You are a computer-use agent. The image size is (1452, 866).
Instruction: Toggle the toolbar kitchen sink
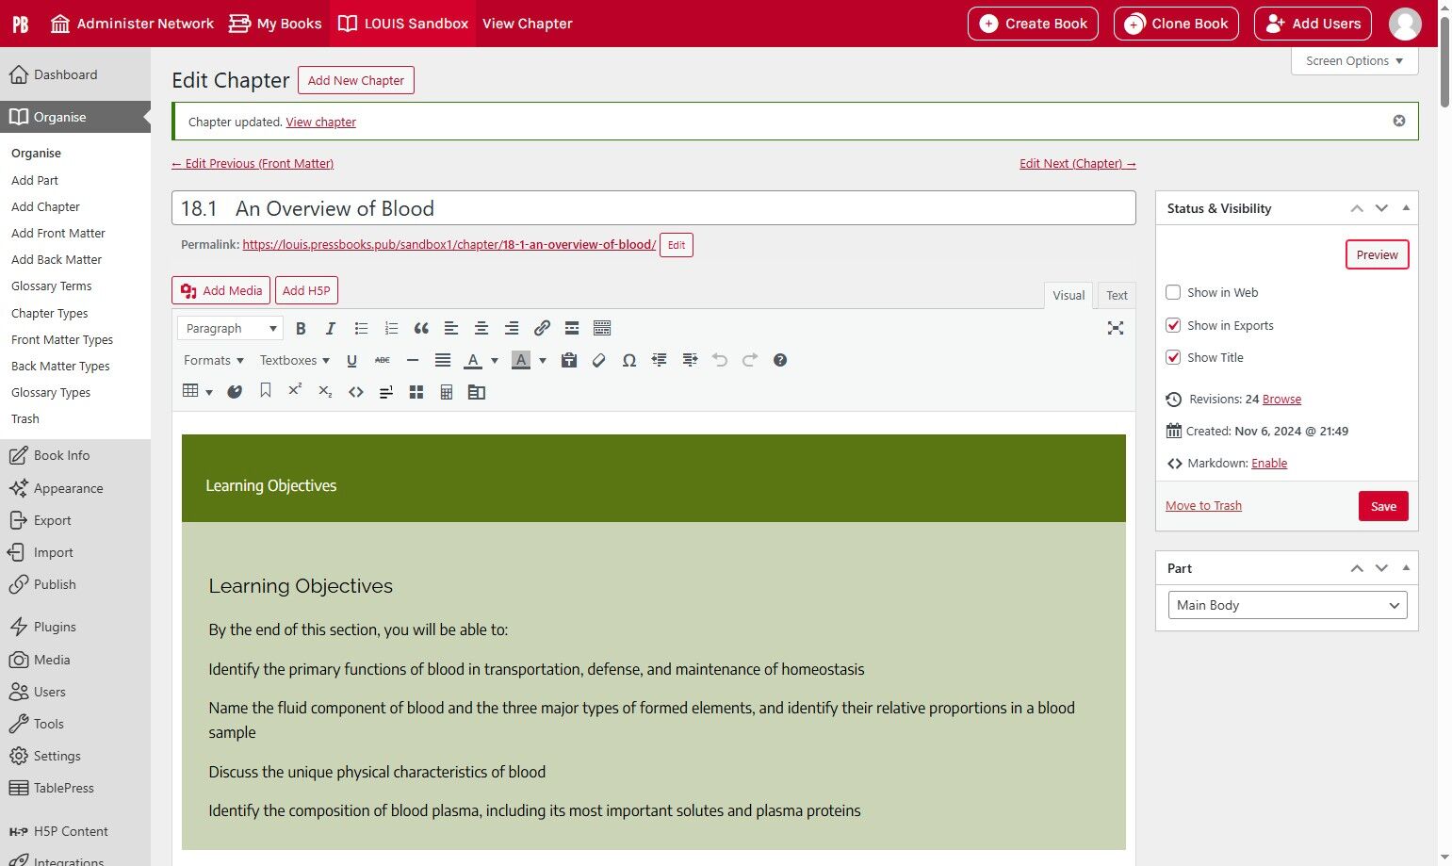point(602,328)
